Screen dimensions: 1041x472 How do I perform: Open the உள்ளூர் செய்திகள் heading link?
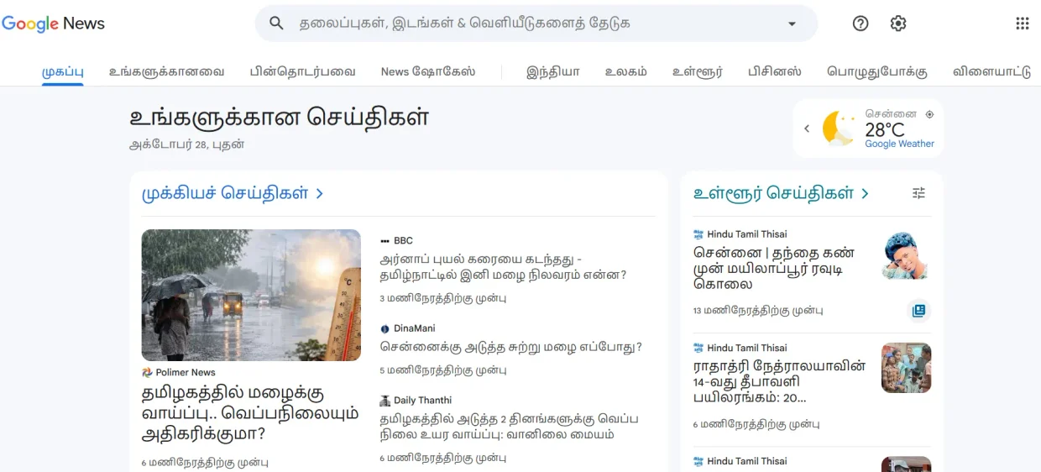tap(781, 193)
